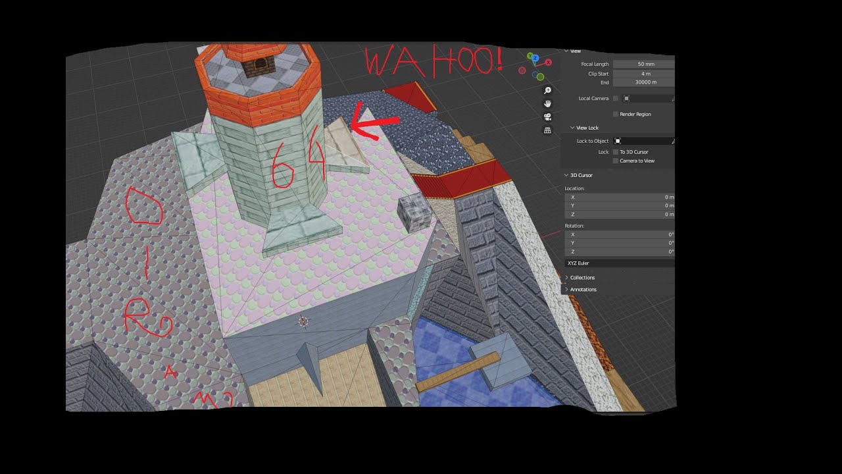This screenshot has height=474, width=842.
Task: Click the Lock to Object icon
Action: tap(618, 141)
